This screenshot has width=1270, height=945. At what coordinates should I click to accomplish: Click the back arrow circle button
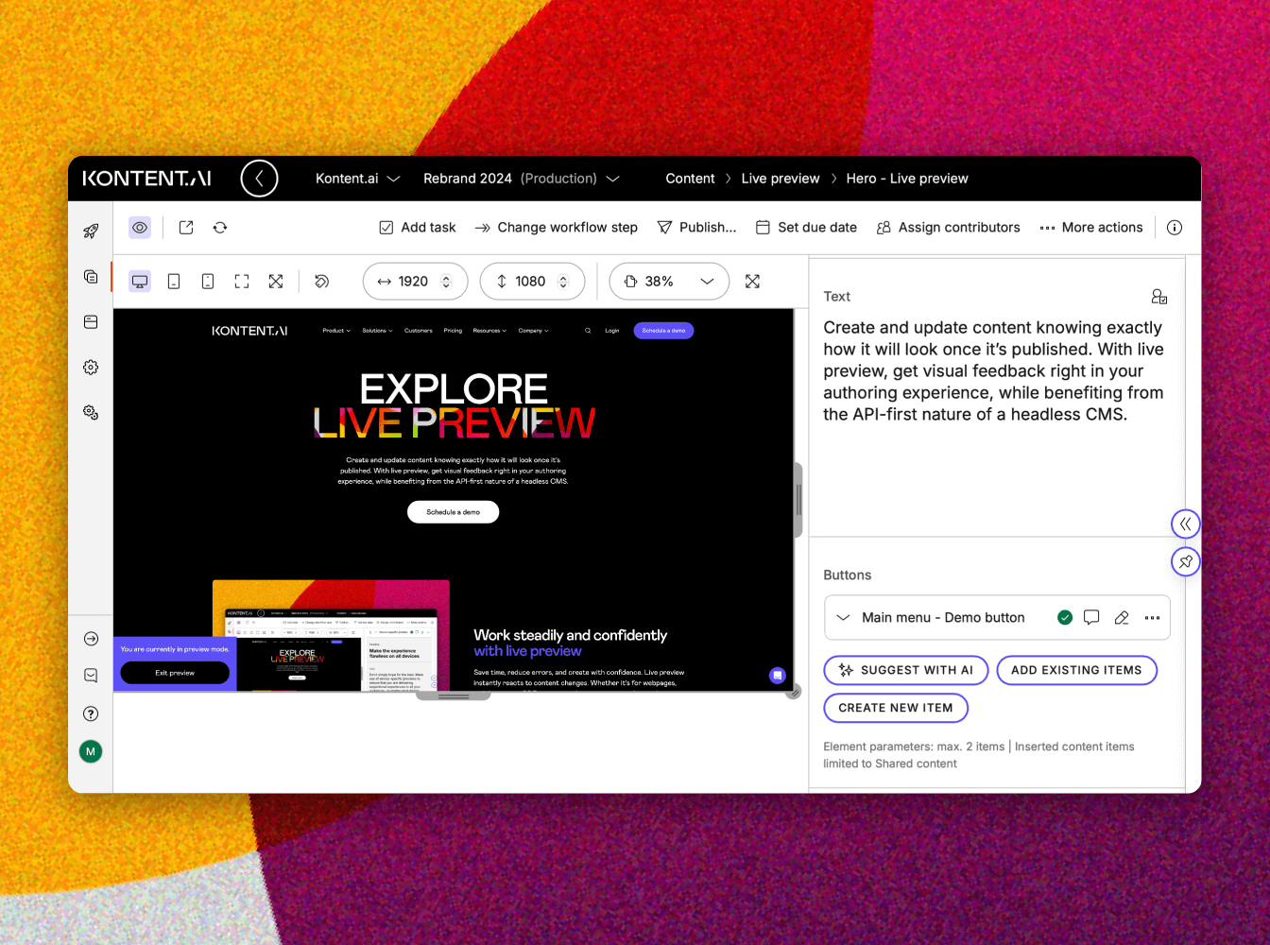(x=259, y=178)
